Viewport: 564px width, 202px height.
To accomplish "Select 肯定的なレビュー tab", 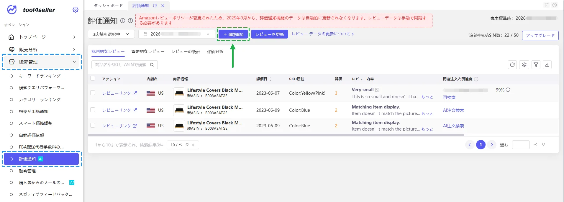I will [148, 51].
